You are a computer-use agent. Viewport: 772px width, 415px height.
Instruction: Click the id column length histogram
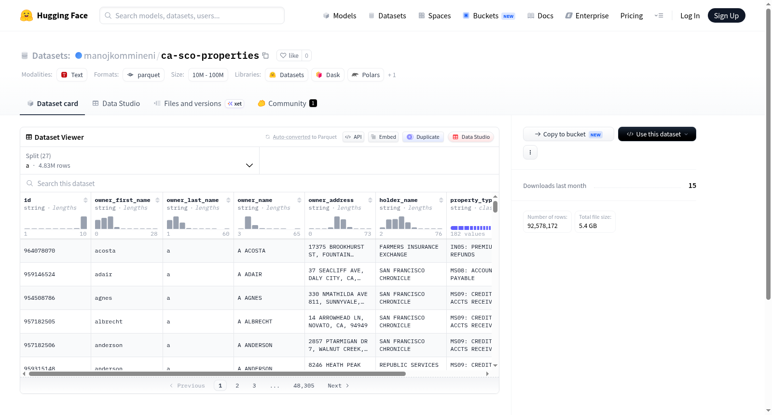(55, 222)
